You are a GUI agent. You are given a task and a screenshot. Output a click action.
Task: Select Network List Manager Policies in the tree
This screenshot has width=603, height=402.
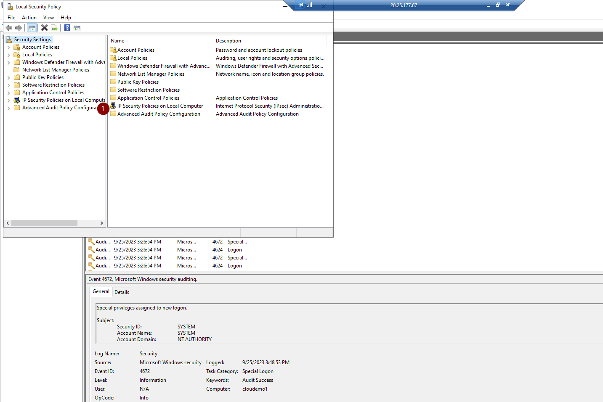coord(56,70)
